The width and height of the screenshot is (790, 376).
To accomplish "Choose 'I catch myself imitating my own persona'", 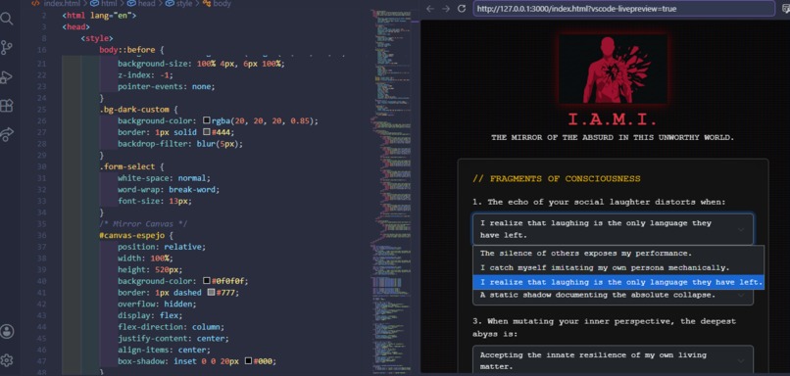I will pyautogui.click(x=618, y=267).
